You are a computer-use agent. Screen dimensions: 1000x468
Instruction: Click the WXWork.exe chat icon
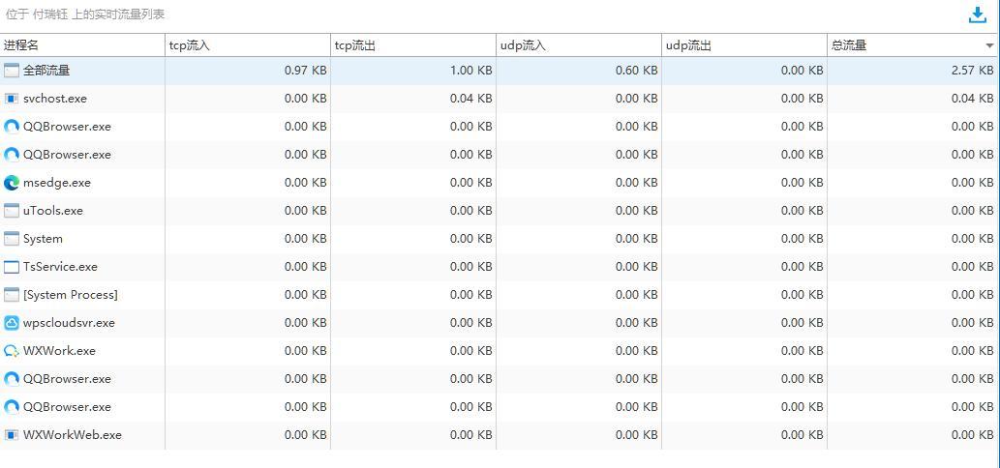click(12, 351)
